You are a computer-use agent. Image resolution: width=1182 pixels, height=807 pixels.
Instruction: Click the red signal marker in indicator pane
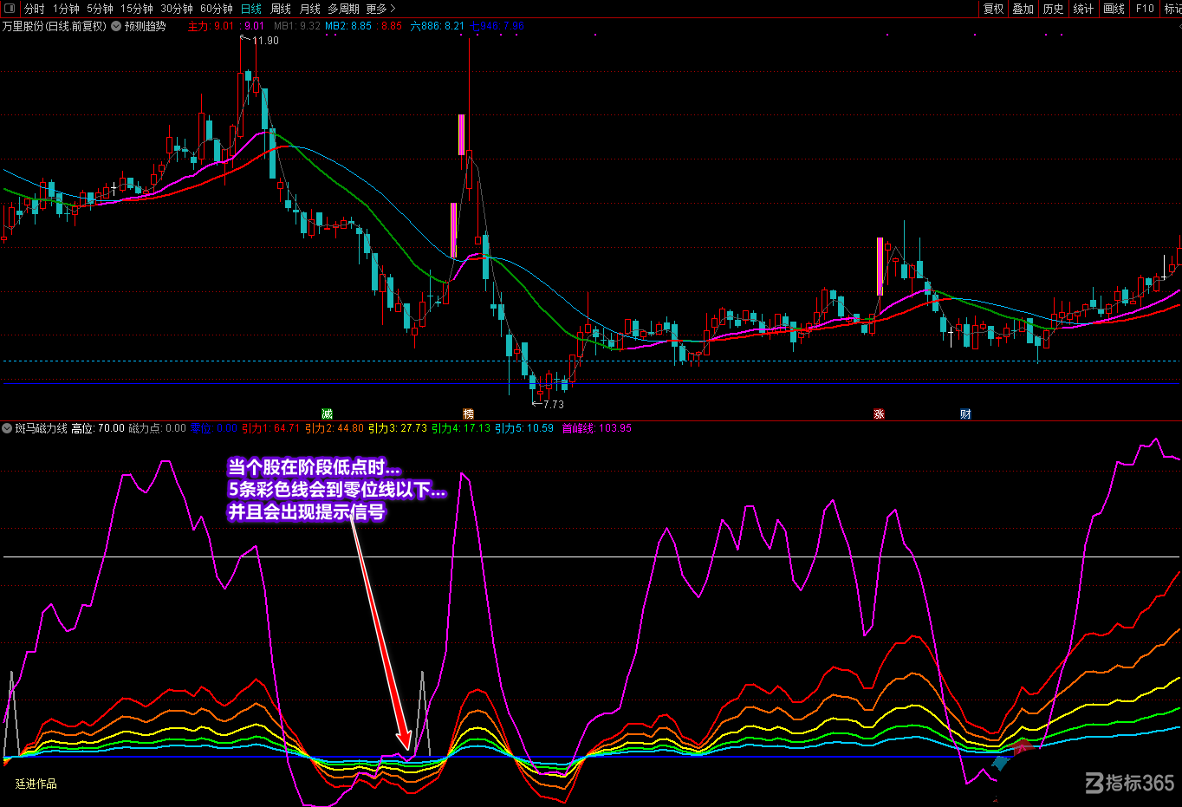click(1023, 746)
